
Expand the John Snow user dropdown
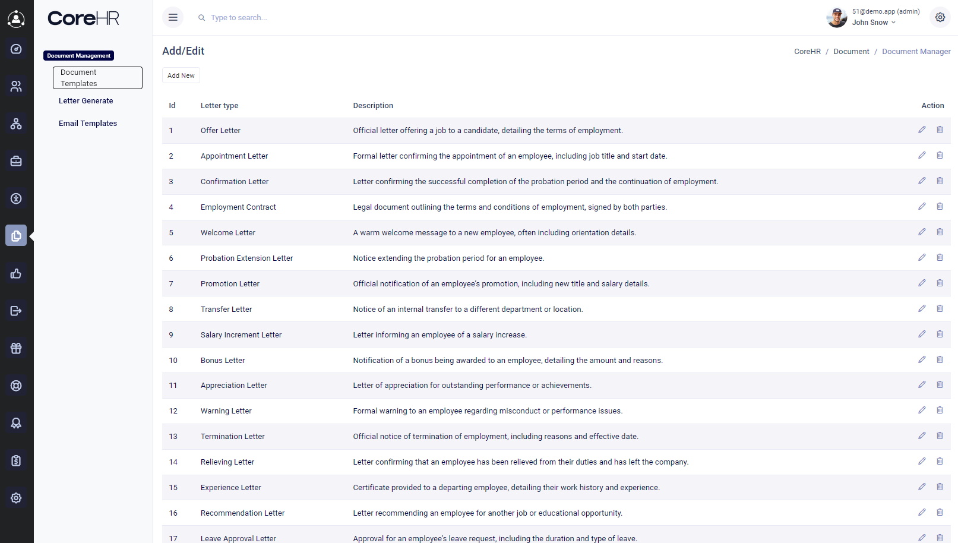tap(874, 23)
